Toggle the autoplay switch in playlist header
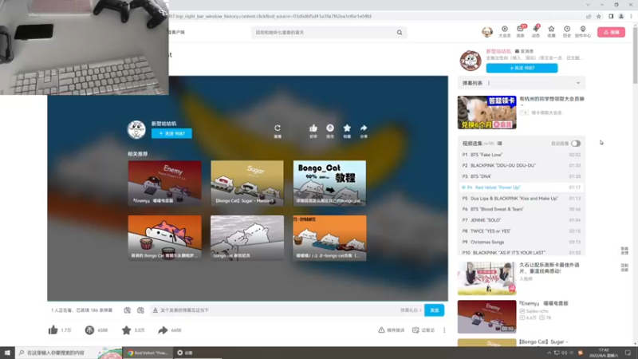 575,144
